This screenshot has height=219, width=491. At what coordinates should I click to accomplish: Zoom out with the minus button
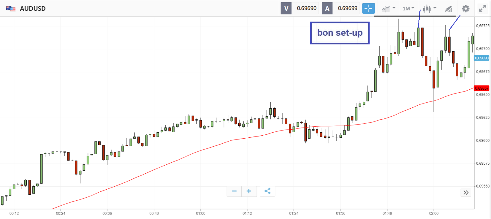tap(234, 191)
